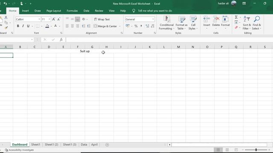Screen dimensions: 273x153
Task: Select Sheet1 (2) worksheet tab
Action: tap(51, 144)
